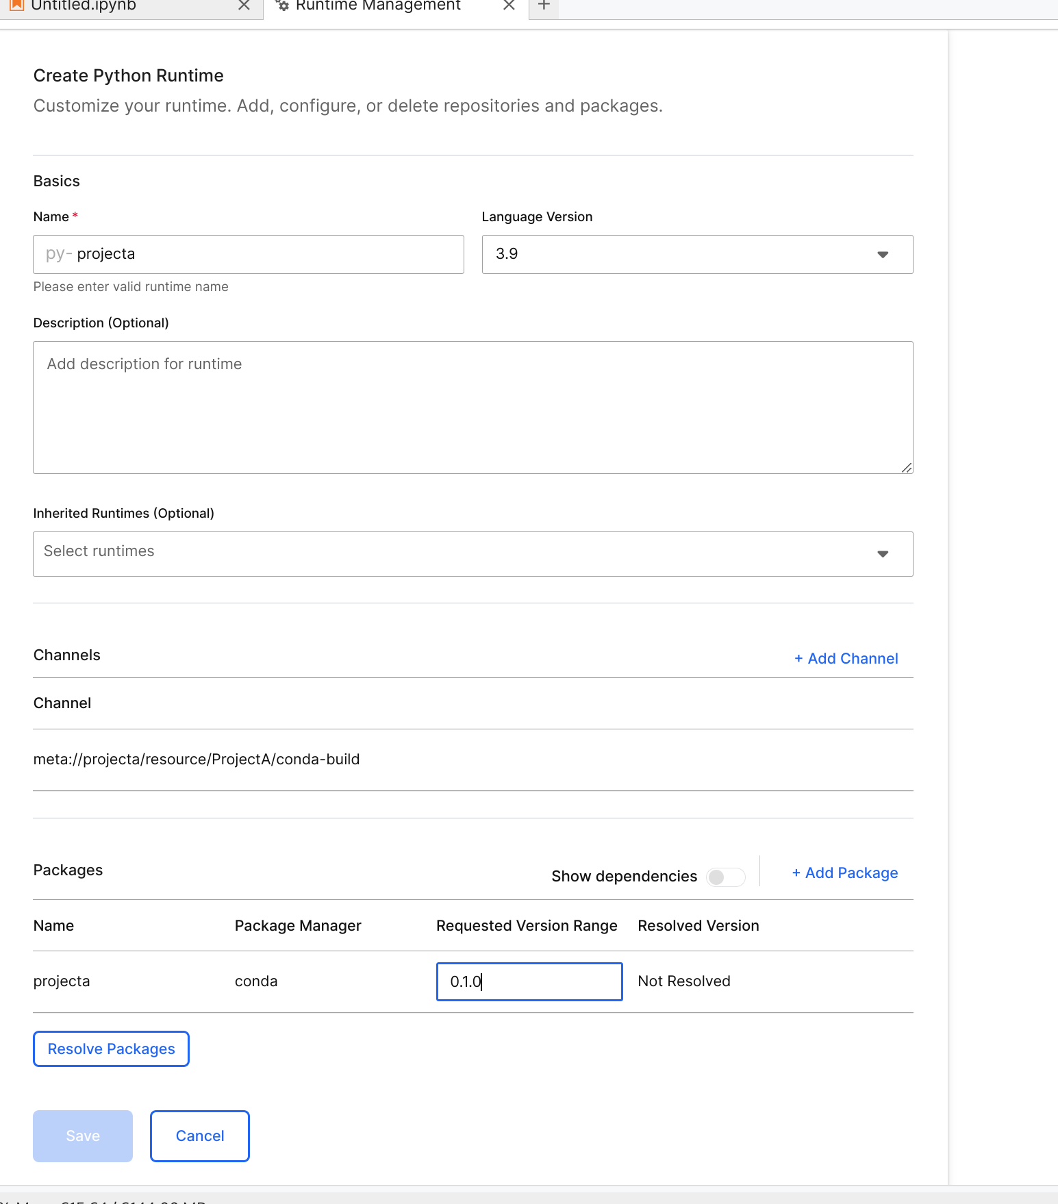Viewport: 1058px width, 1204px height.
Task: Click the Save button
Action: coord(83,1136)
